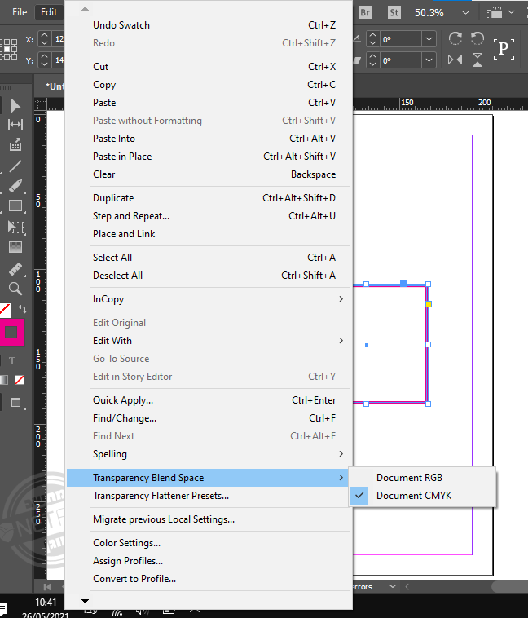Open the zoom level 50.3% dropdown
The image size is (528, 618).
tap(465, 12)
